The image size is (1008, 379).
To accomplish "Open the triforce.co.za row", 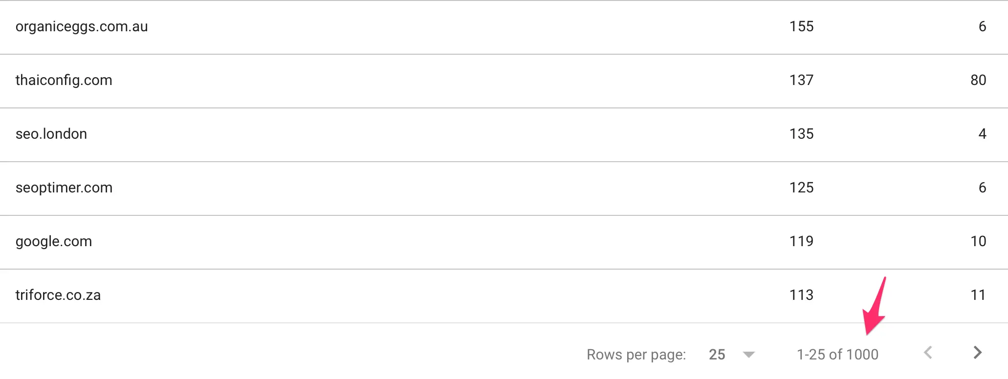I will (58, 295).
